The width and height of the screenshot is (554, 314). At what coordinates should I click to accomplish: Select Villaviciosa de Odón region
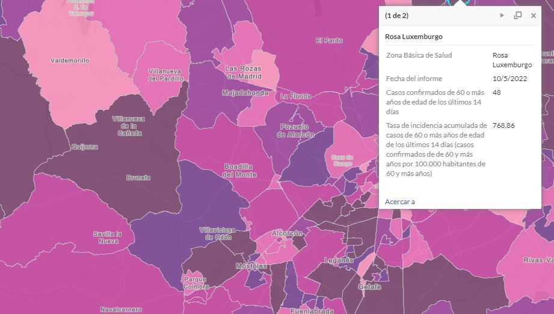tap(218, 234)
